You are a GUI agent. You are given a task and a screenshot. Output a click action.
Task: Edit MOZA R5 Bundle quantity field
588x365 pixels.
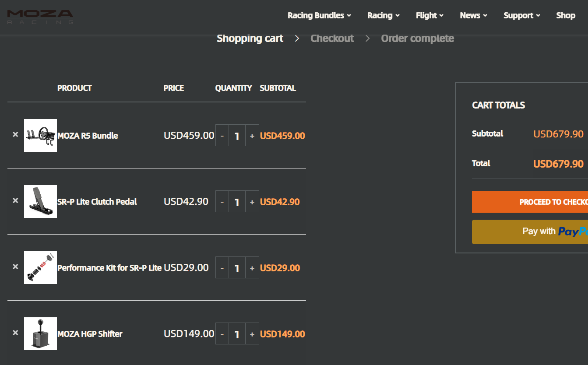(x=237, y=136)
